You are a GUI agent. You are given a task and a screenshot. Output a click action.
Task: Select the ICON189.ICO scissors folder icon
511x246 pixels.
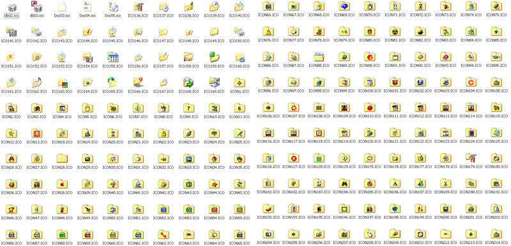tap(445, 183)
